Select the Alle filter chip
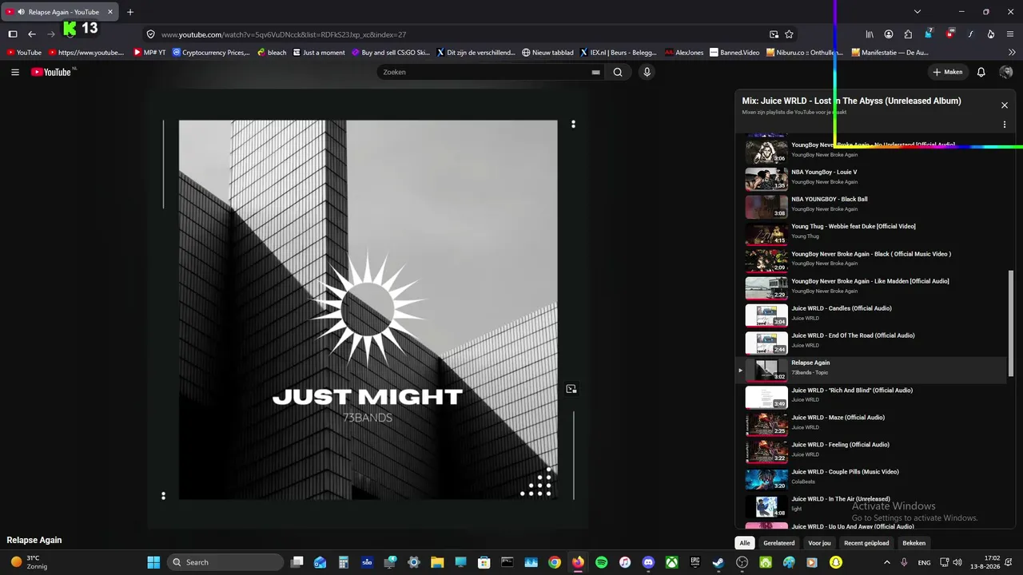 [x=745, y=543]
